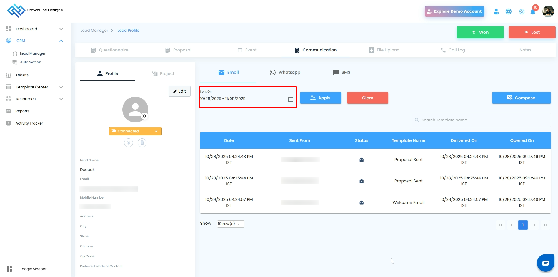
Task: Click the Sent From column header
Action: (299, 140)
